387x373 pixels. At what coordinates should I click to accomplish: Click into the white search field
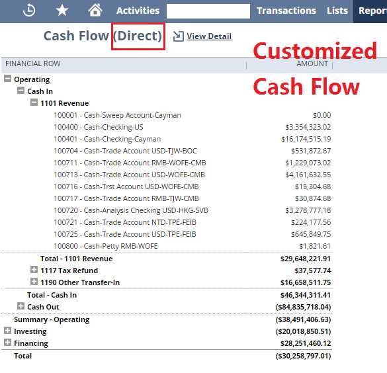(208, 11)
